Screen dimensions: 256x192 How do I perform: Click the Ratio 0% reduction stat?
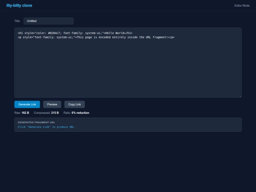coord(76,113)
